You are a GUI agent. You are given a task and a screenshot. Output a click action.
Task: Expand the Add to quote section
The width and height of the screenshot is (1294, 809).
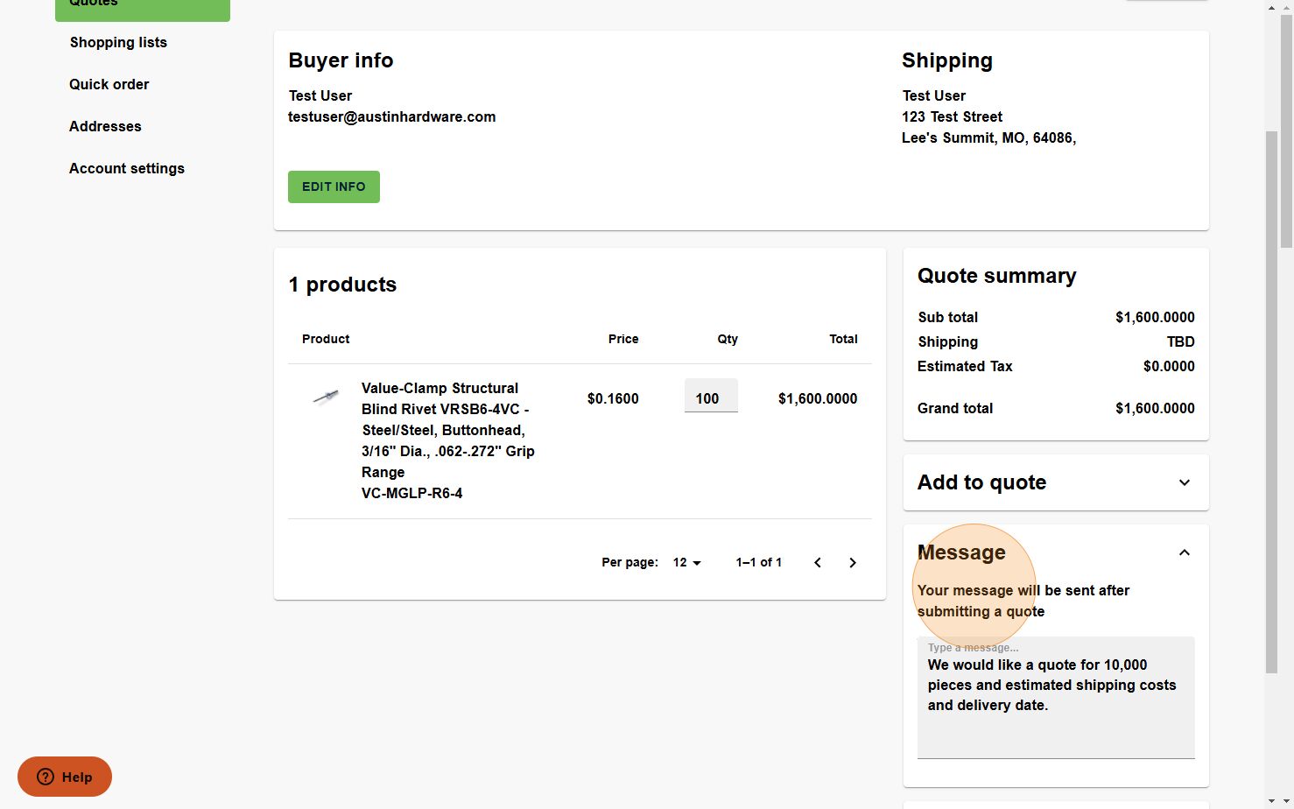1184,482
